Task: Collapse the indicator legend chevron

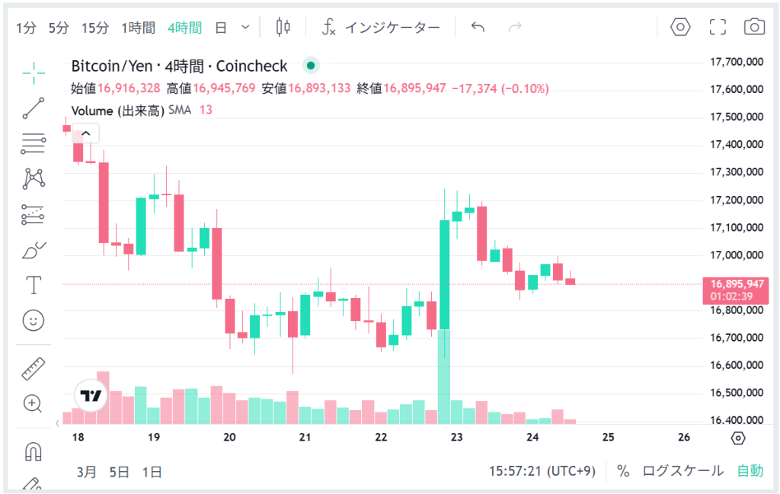Action: 86,133
